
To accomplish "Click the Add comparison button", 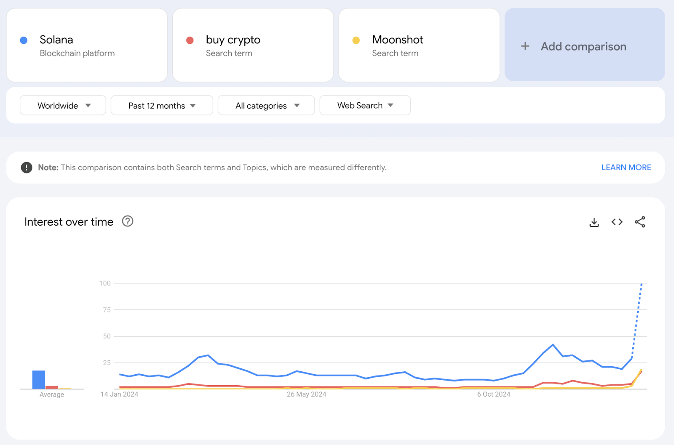I will 585,45.
